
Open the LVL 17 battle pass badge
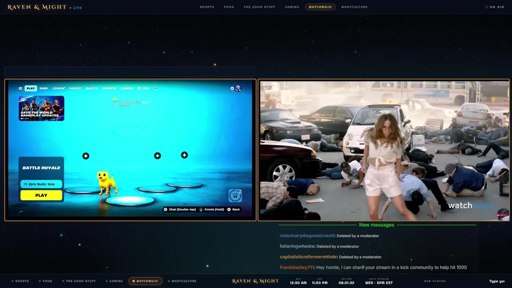[x=235, y=196]
